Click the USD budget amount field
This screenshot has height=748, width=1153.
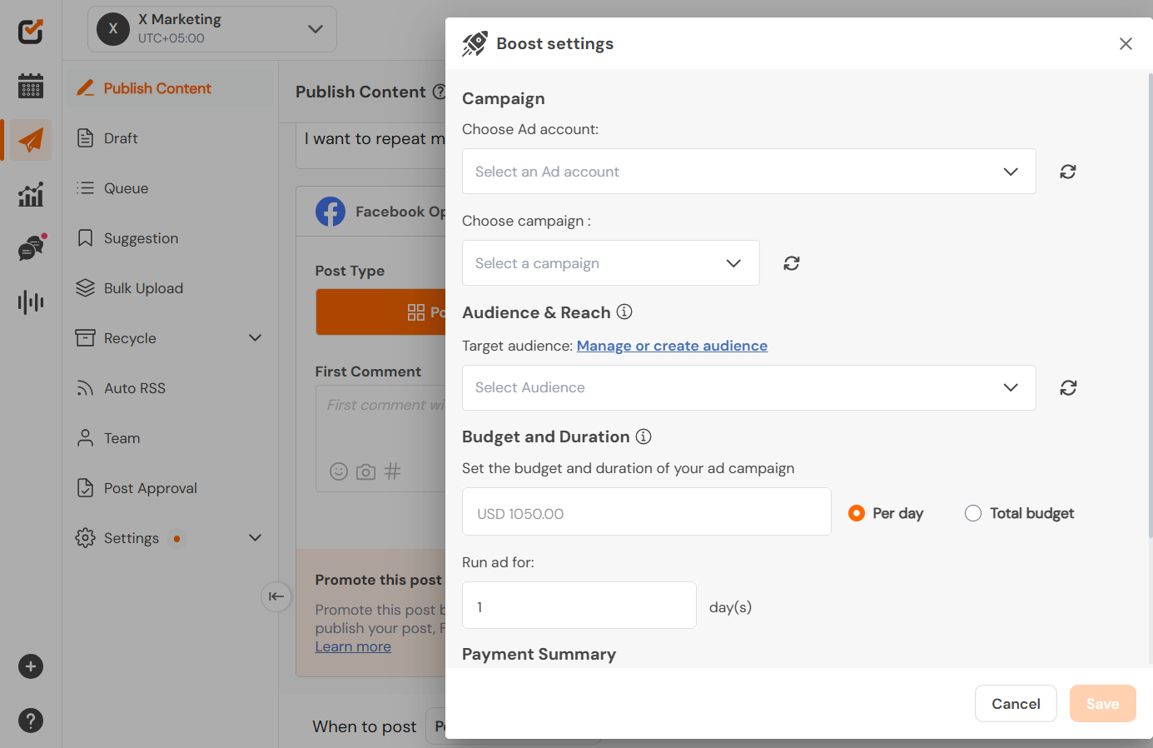(x=647, y=511)
